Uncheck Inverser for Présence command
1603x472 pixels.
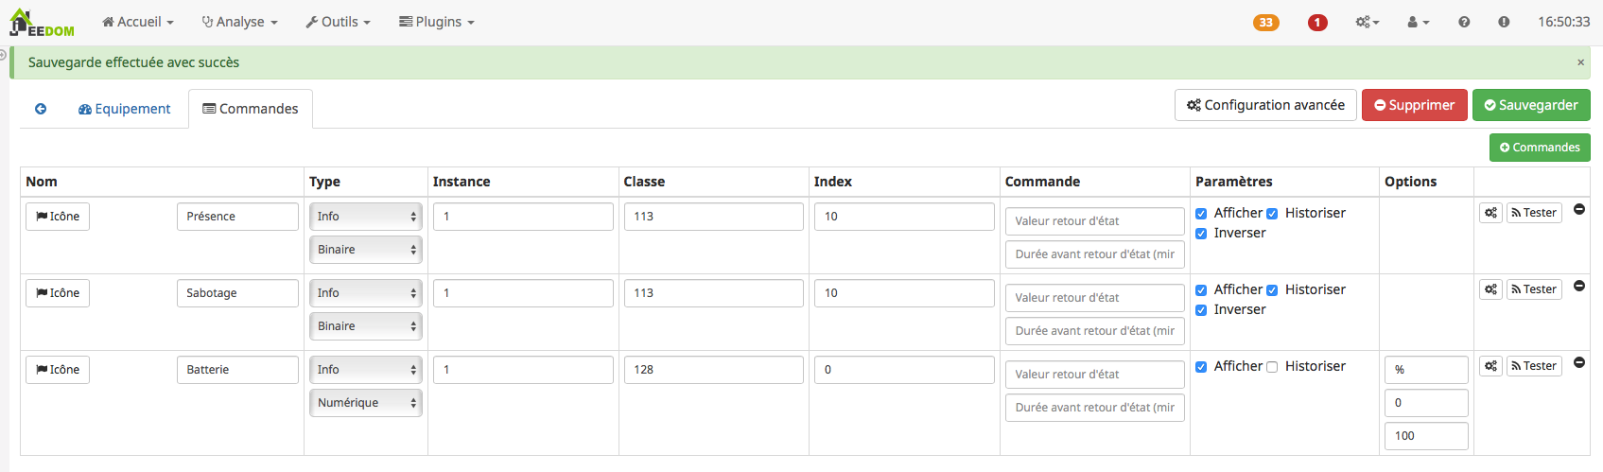click(x=1201, y=234)
